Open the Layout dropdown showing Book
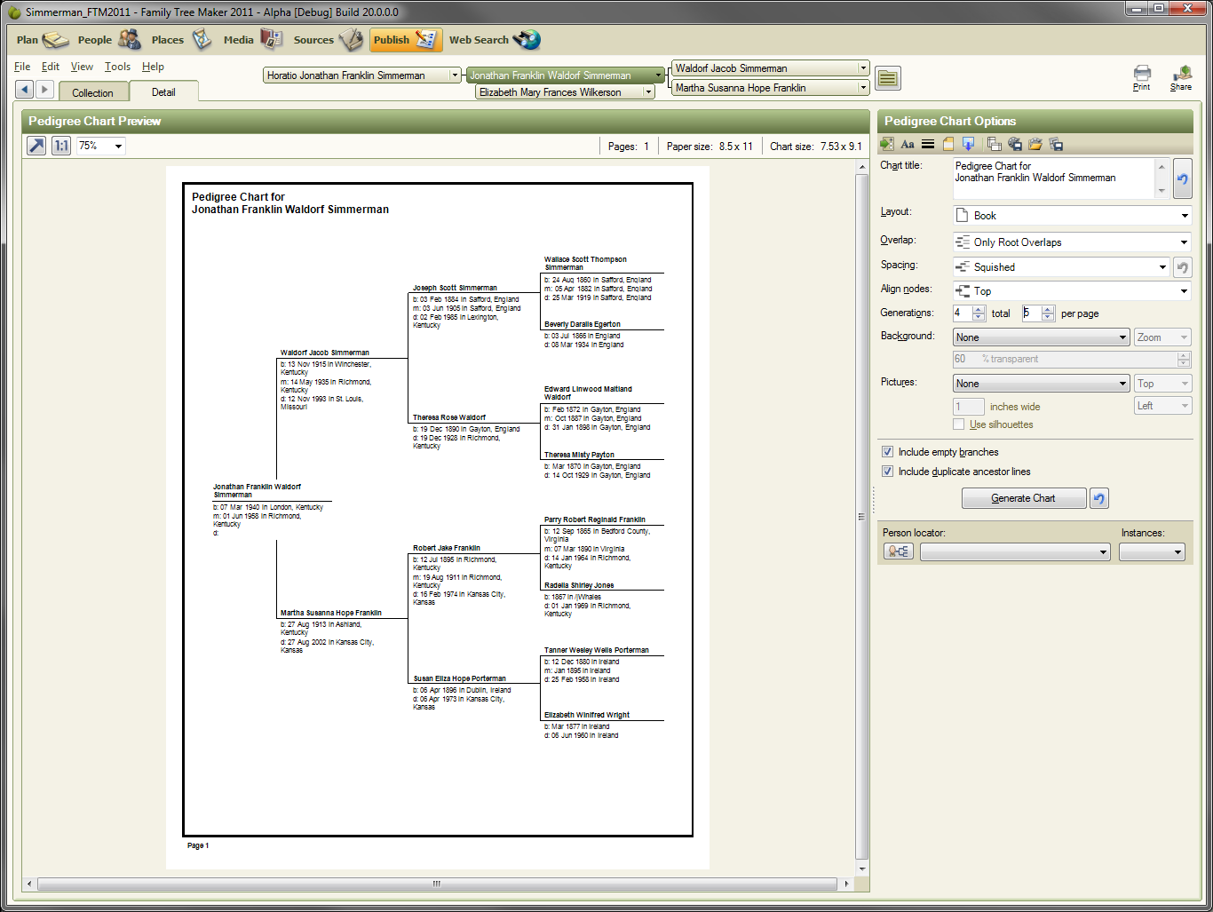Screen dimensions: 1213x912 coord(1072,216)
